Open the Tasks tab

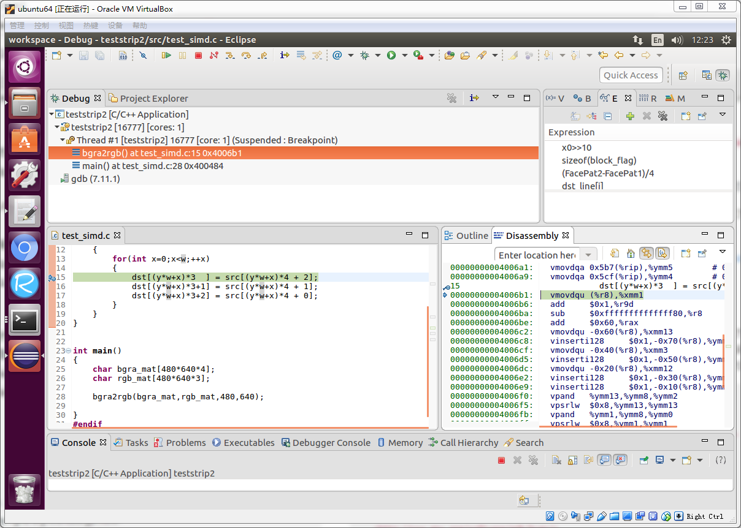click(131, 442)
